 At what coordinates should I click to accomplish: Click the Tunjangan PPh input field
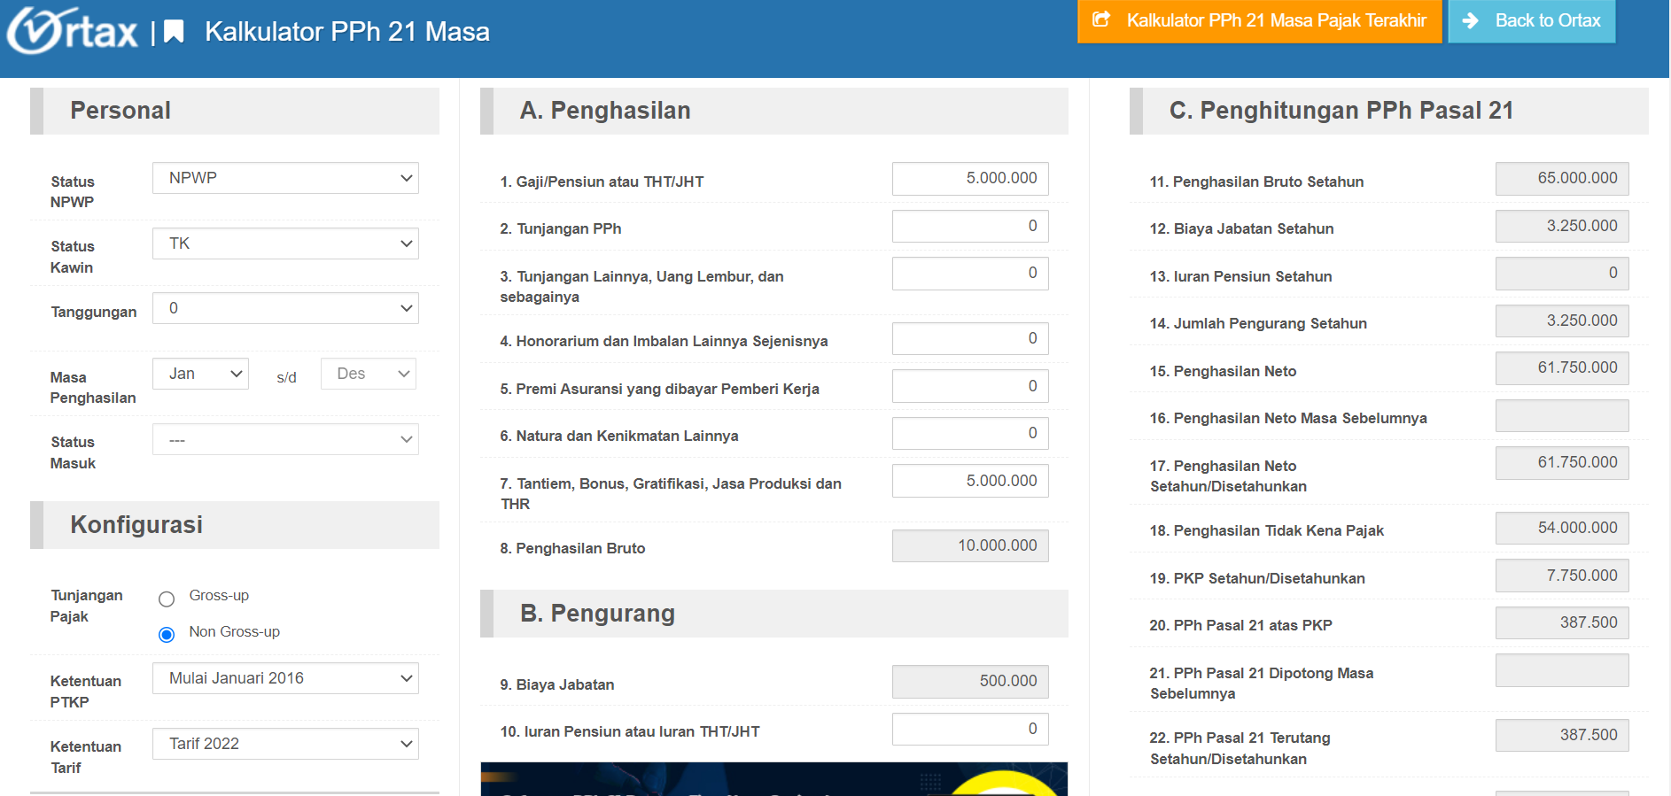(x=970, y=226)
